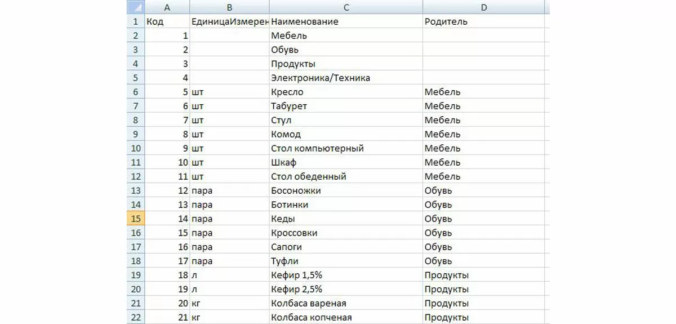The image size is (676, 324).
Task: Select 'л' unit cell in Кефир 1,5% row
Action: pyautogui.click(x=230, y=275)
